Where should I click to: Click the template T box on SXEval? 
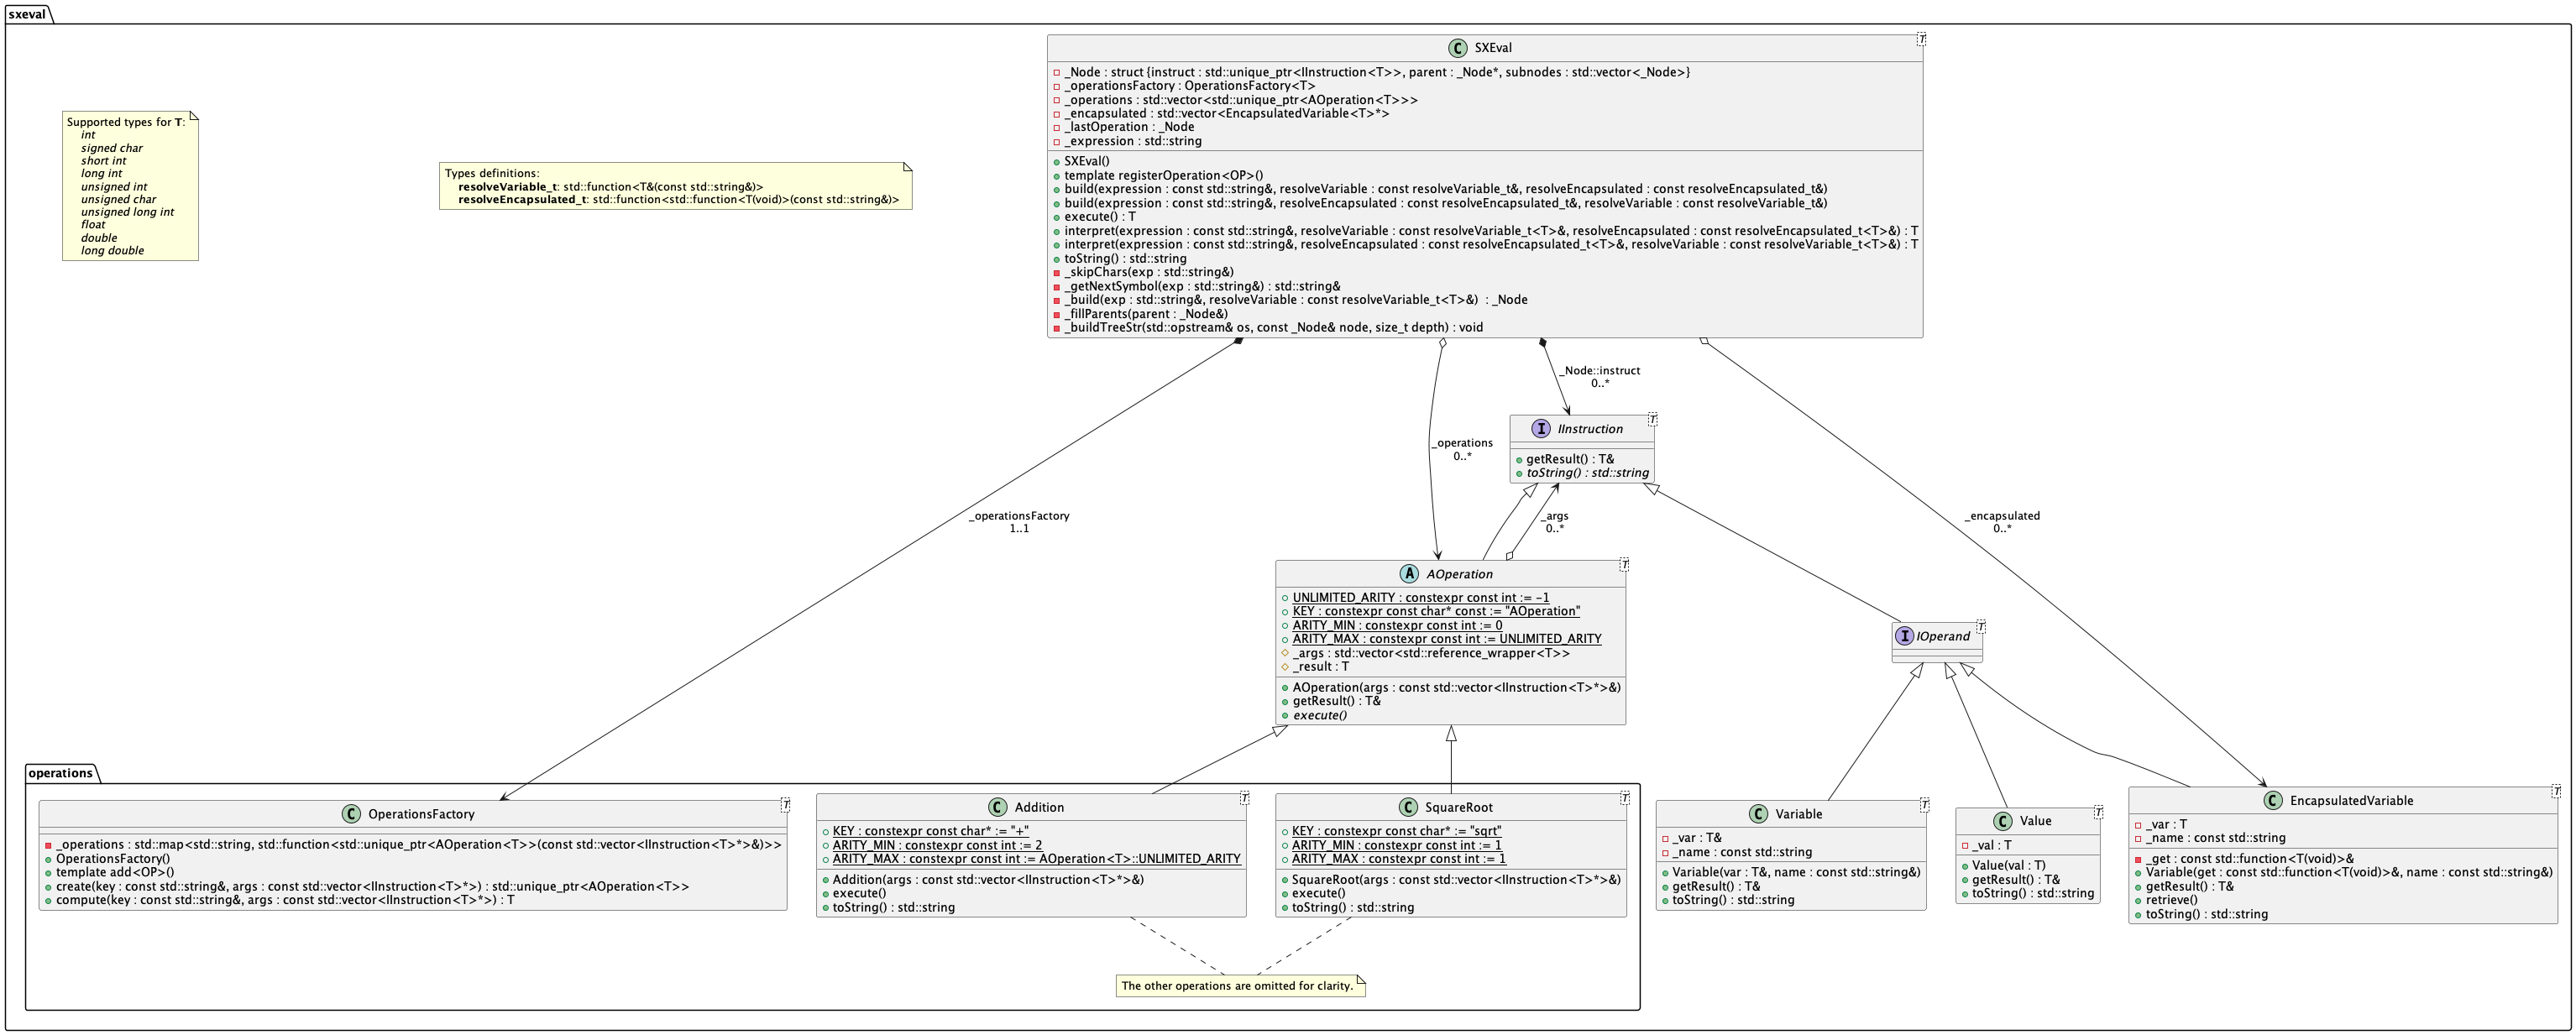(1921, 39)
